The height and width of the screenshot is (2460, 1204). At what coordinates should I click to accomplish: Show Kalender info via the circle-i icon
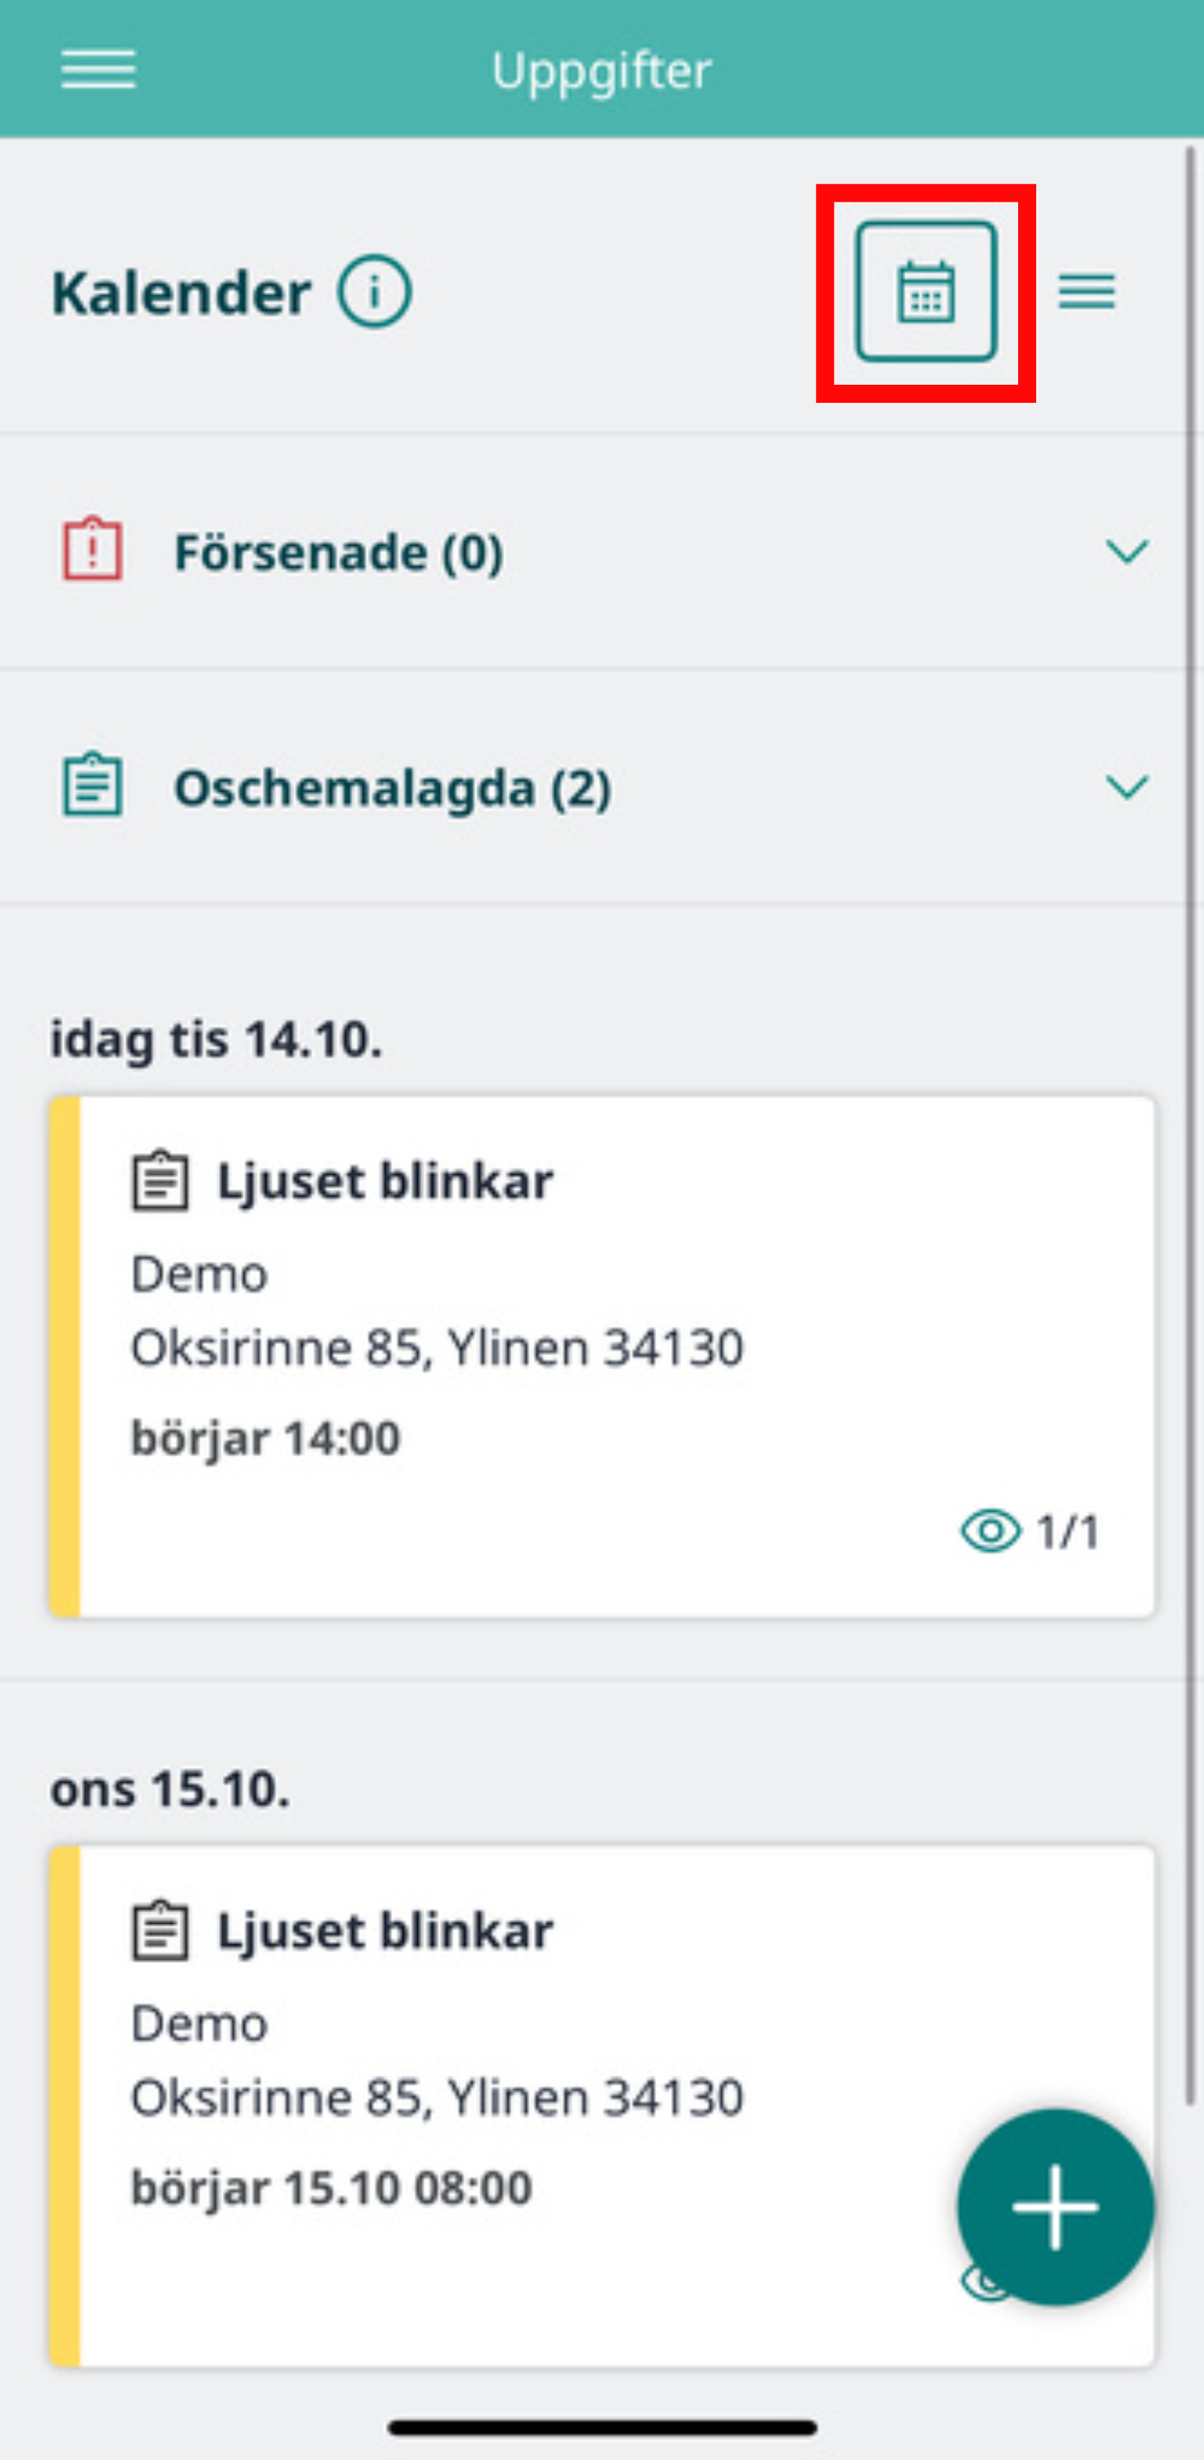374,291
